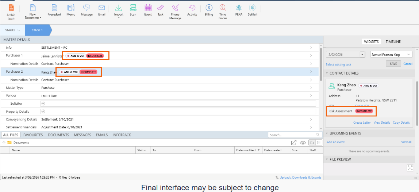The height and width of the screenshot is (192, 419).
Task: Switch to folder view mode
Action: (312, 143)
